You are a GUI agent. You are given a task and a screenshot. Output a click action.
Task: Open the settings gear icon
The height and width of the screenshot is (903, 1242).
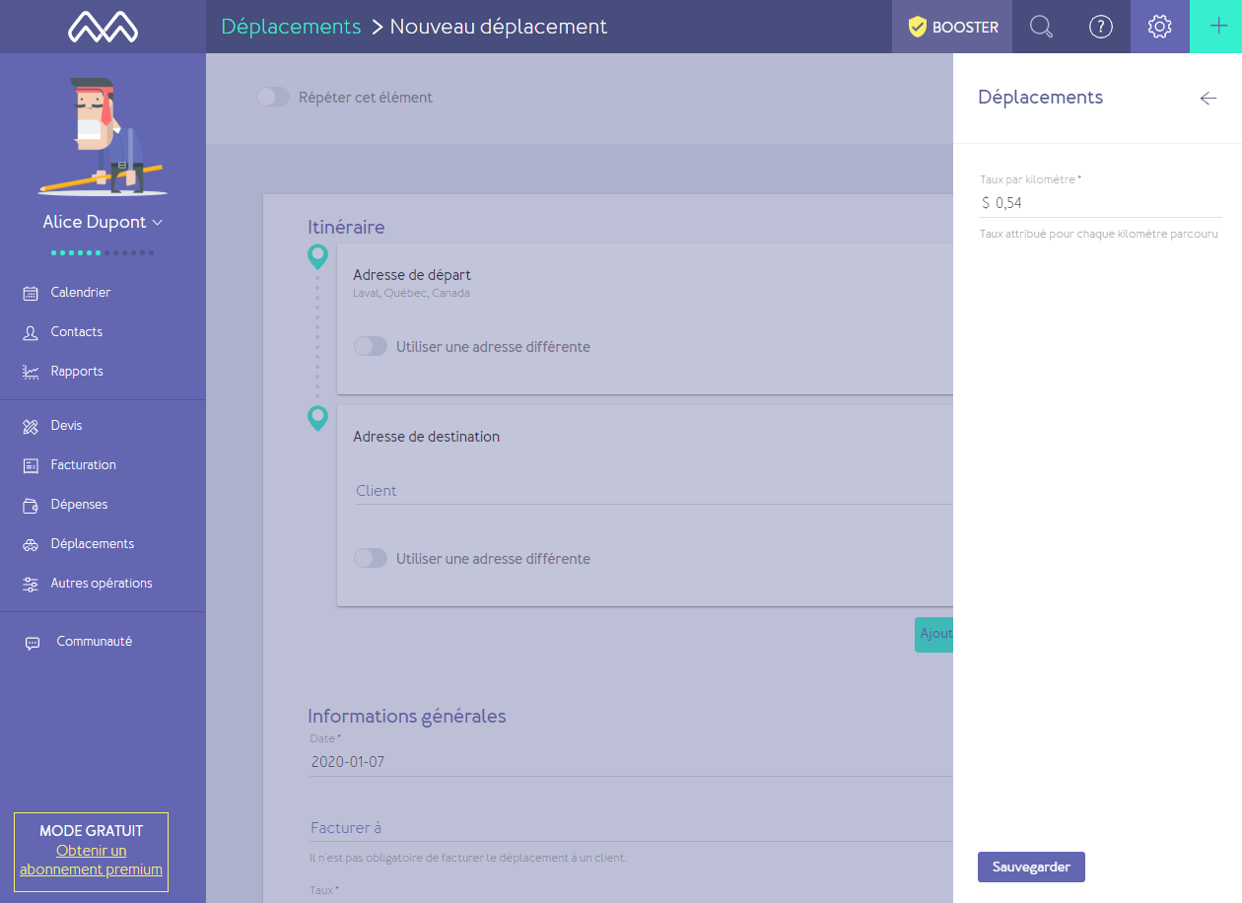click(1160, 27)
